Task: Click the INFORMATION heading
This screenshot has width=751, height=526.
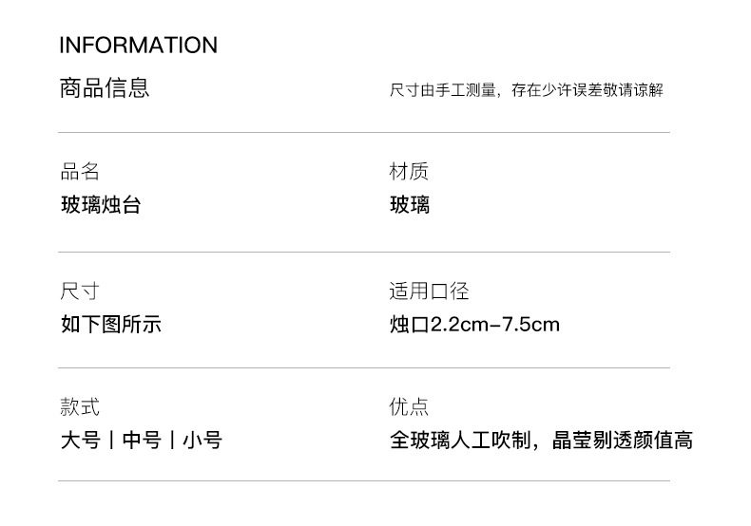Action: (x=138, y=45)
